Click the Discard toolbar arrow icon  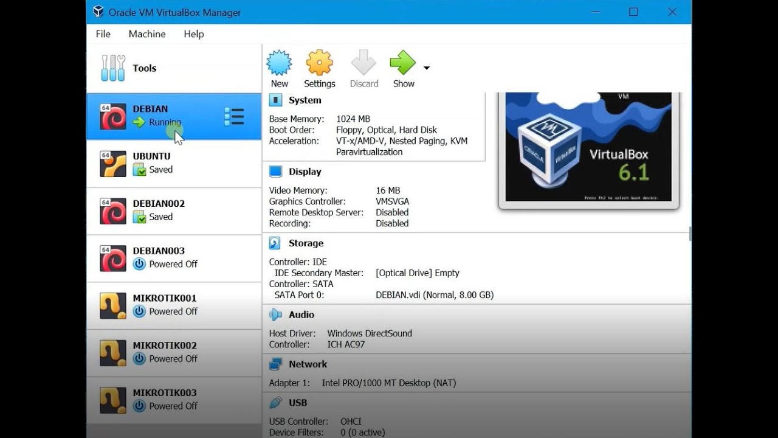point(364,63)
